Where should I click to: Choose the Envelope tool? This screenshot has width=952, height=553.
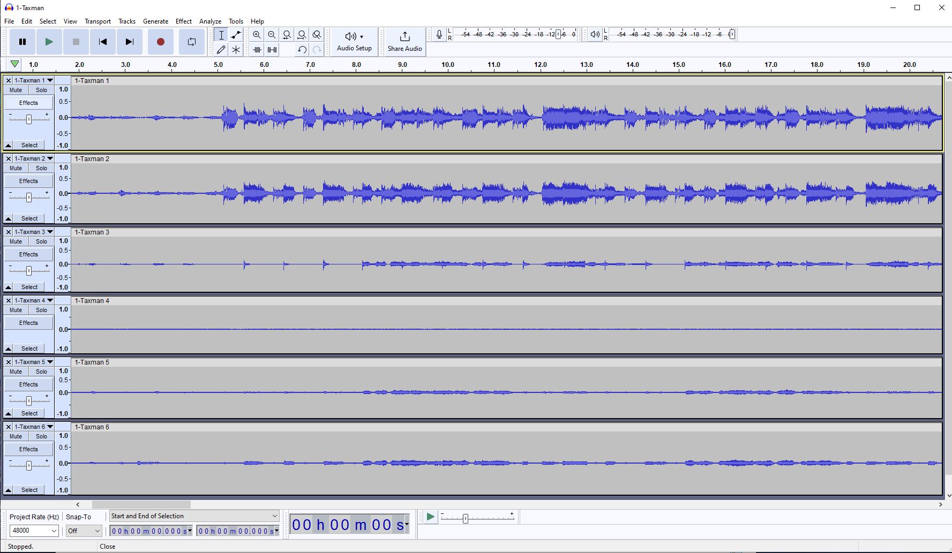tap(236, 35)
